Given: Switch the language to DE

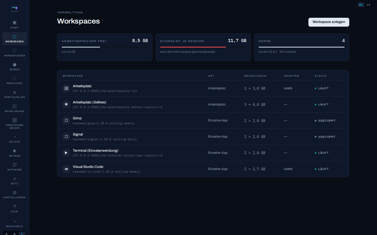Looking at the screenshot, I should click(361, 5).
